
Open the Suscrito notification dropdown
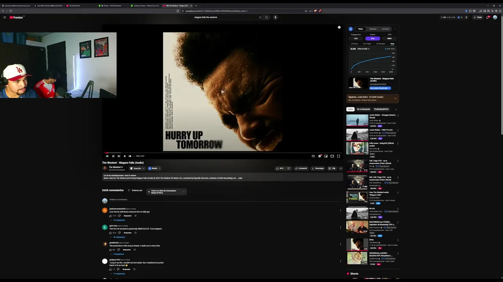(x=137, y=168)
